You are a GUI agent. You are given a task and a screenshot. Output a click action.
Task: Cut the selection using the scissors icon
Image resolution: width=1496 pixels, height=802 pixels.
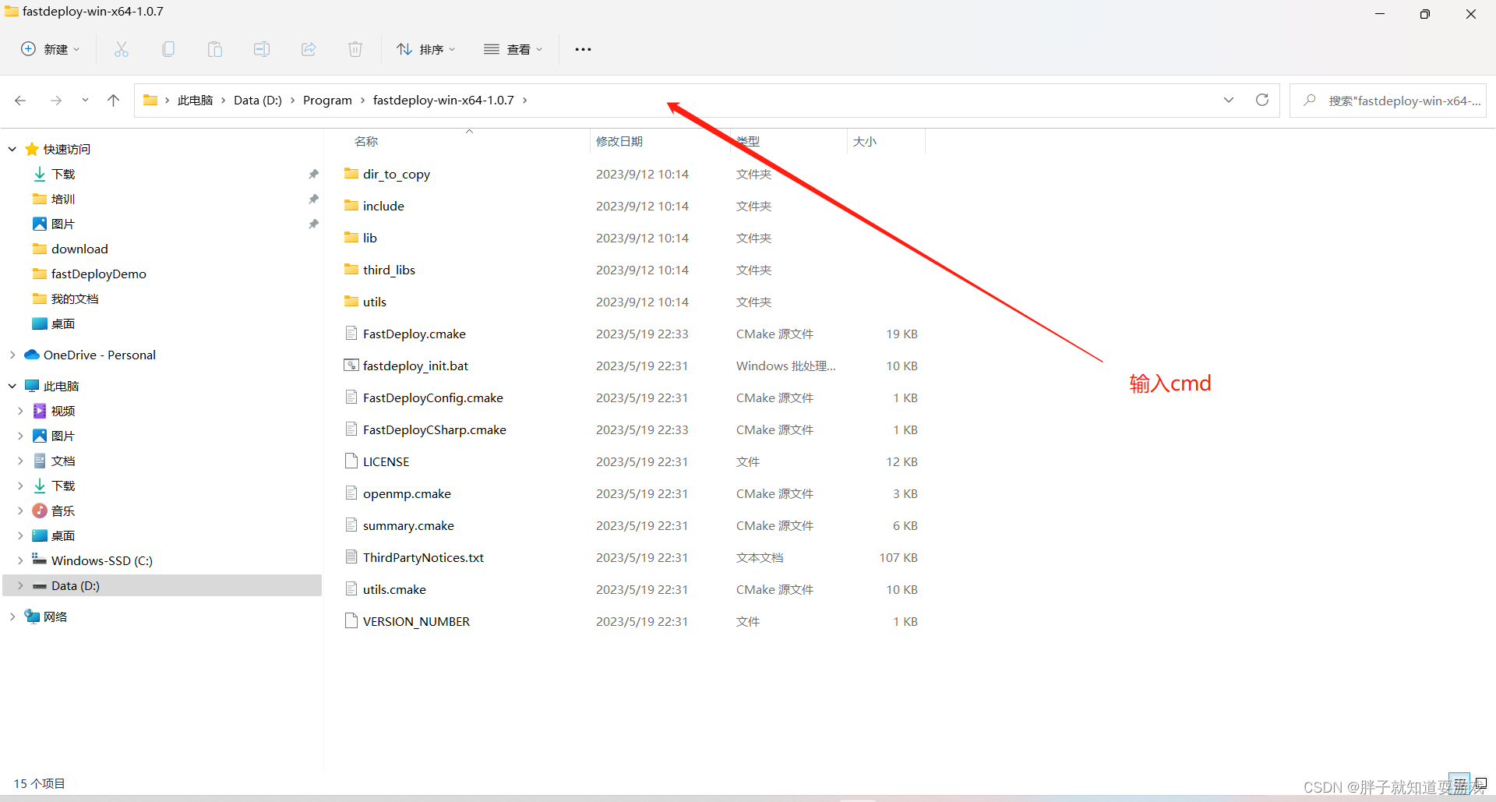[x=122, y=48]
